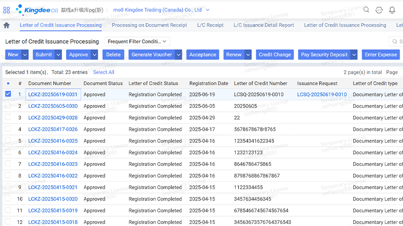
Task: Sort by Registration Date column header
Action: tap(209, 84)
